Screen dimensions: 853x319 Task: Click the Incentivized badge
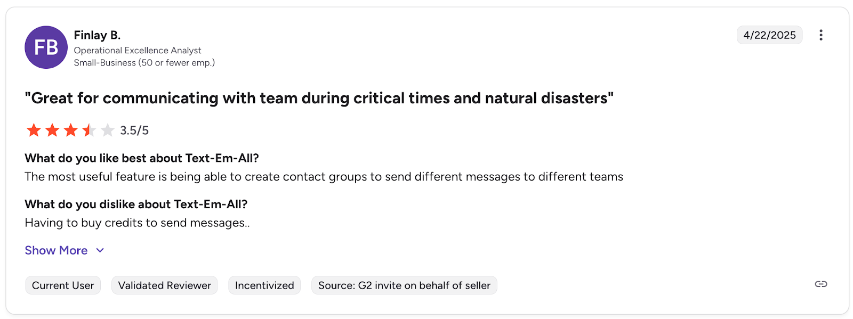click(x=264, y=285)
